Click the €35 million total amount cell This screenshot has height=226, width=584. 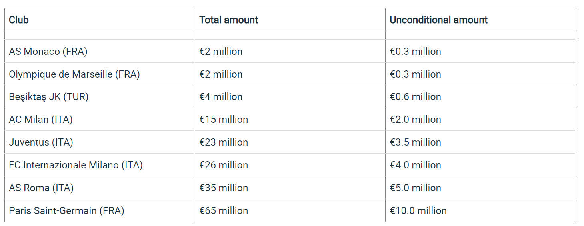[x=290, y=188]
